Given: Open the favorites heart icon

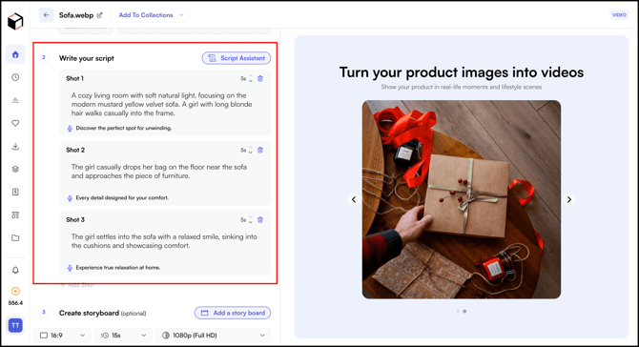Looking at the screenshot, I should click(x=15, y=123).
